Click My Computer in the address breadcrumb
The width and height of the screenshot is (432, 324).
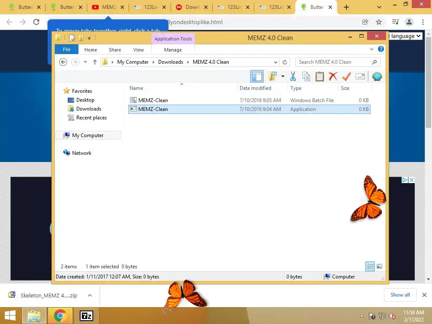coord(133,62)
